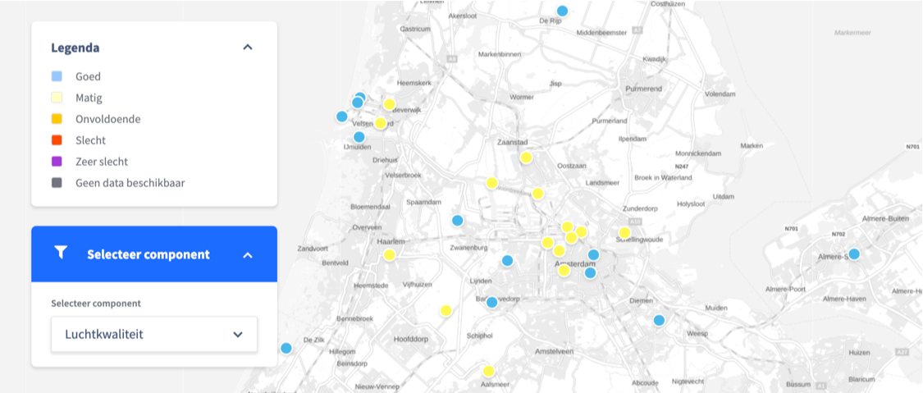Select the blue marker northwest of Weesp
The width and height of the screenshot is (923, 393).
pyautogui.click(x=658, y=320)
